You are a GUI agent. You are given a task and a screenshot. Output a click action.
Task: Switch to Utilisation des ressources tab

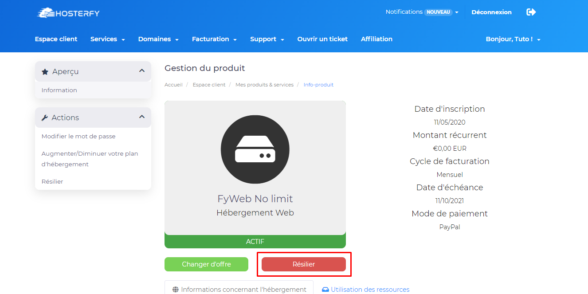click(x=365, y=289)
